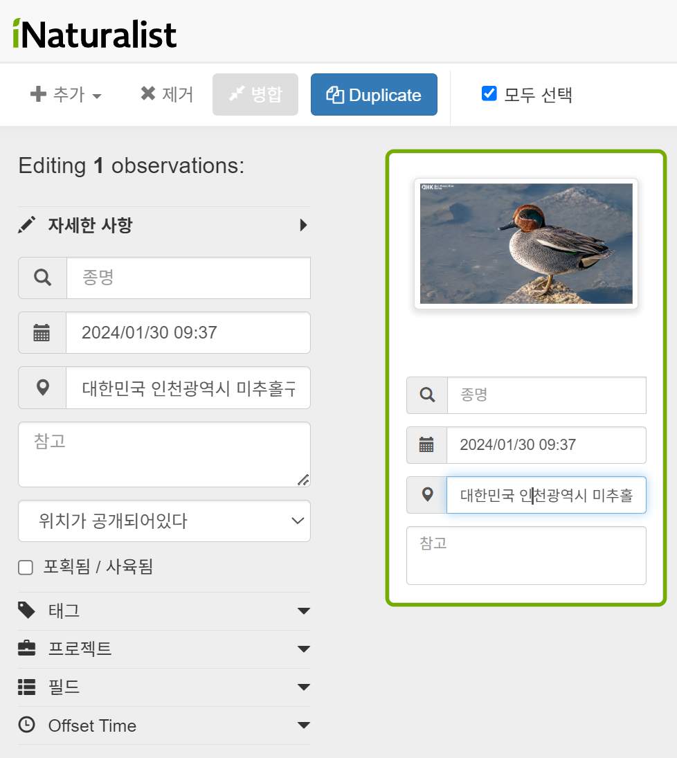Click the pencil icon beside 자세한 사항

[x=26, y=225]
